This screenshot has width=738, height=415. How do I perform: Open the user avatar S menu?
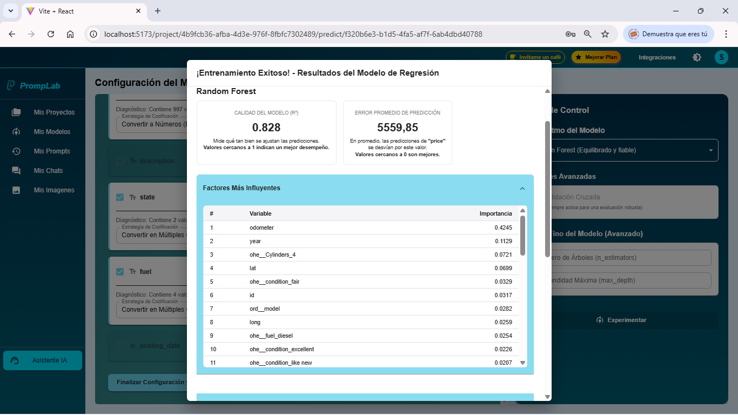tap(721, 57)
